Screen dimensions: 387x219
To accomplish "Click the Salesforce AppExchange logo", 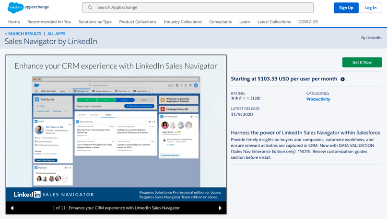I will [x=28, y=7].
